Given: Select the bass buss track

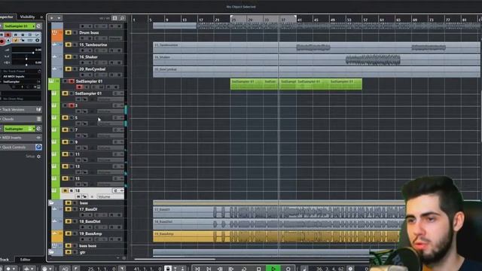Looking at the screenshot, I should tap(87, 246).
